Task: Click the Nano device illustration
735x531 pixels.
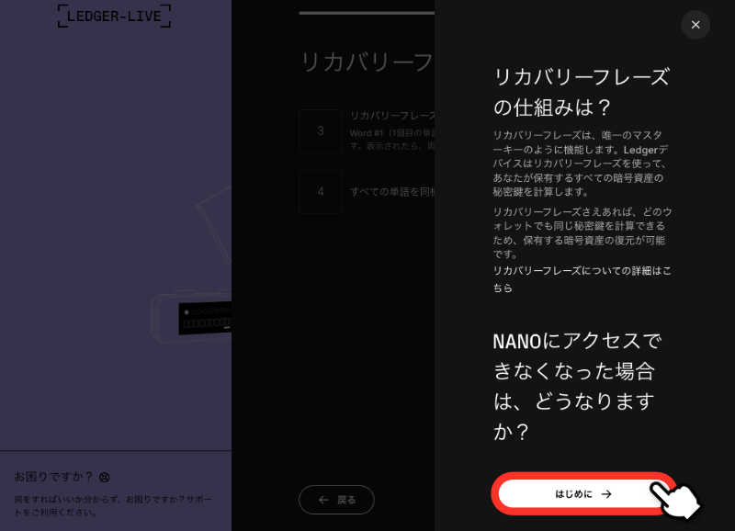Action: tap(191, 317)
